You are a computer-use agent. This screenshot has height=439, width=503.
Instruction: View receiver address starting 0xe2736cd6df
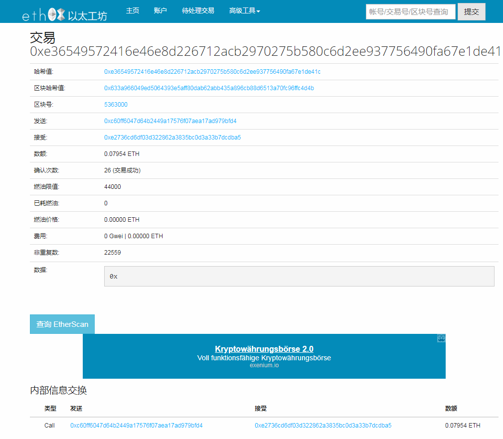pos(171,138)
